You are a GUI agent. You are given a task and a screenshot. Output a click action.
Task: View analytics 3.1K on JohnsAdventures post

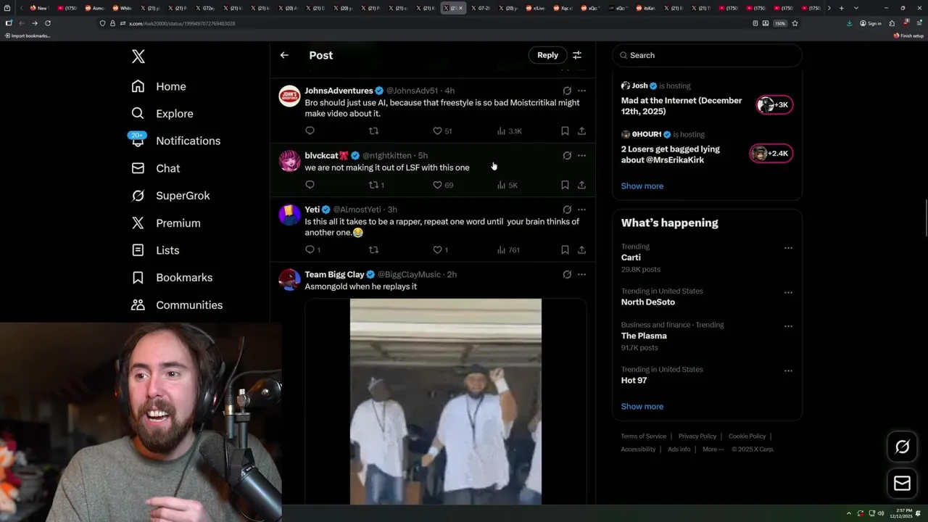click(x=509, y=131)
